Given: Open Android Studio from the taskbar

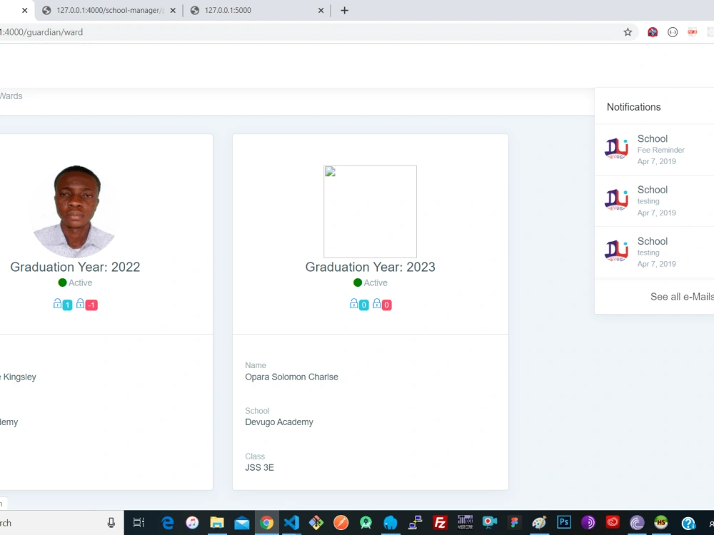Looking at the screenshot, I should tap(366, 523).
